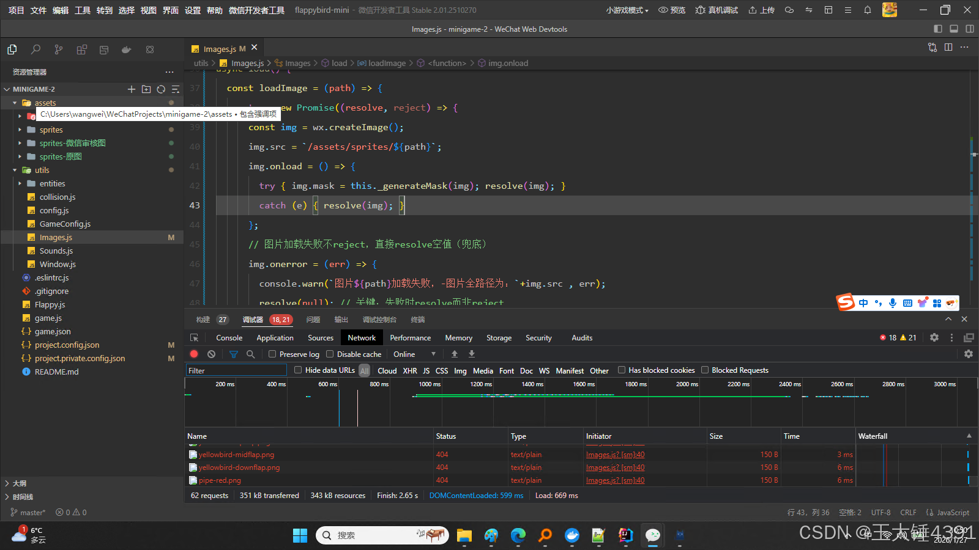Toggle the network filter funnel icon
The height and width of the screenshot is (550, 979).
(x=233, y=354)
